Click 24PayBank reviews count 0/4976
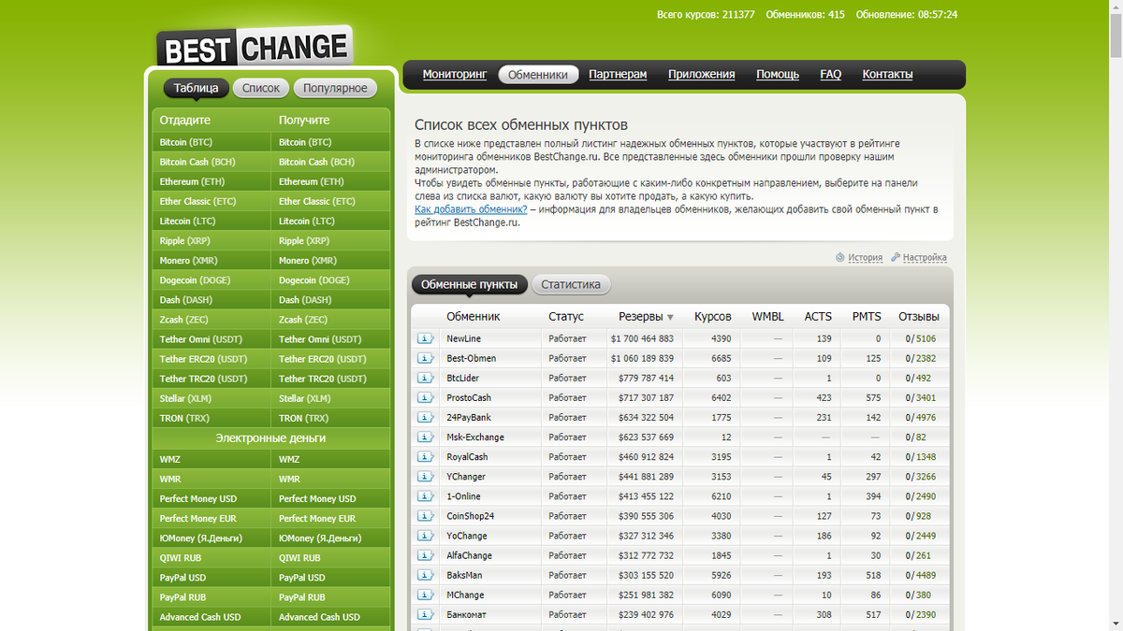Viewport: 1123px width, 631px height. tap(921, 417)
